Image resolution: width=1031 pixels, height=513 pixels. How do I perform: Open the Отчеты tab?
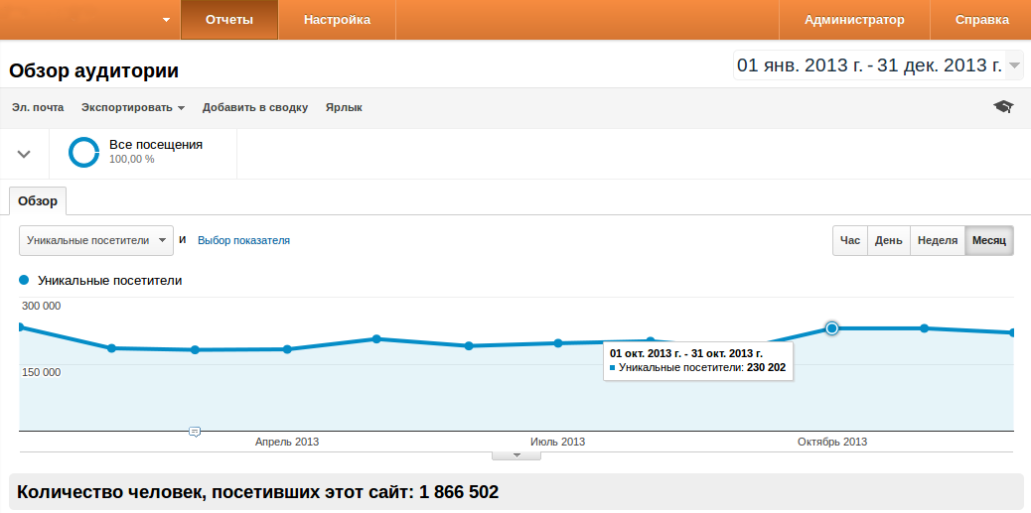pos(228,20)
